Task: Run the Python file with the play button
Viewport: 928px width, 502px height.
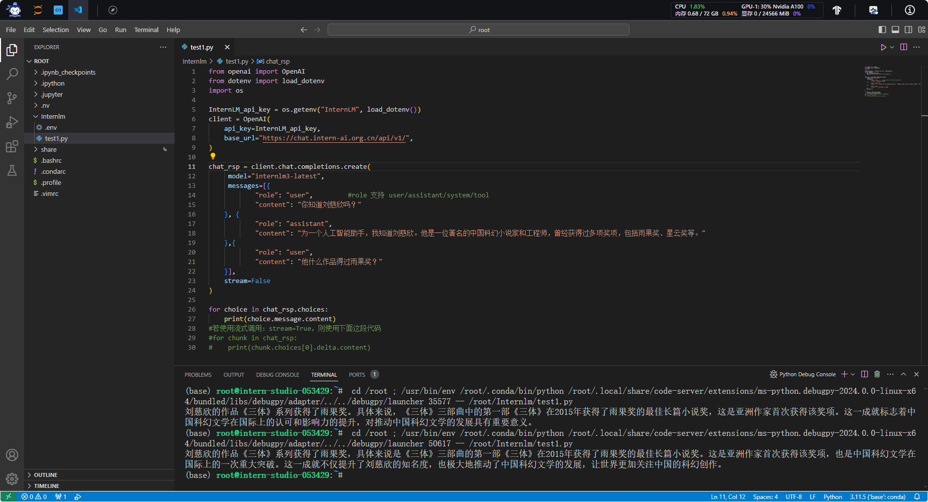Action: (883, 47)
